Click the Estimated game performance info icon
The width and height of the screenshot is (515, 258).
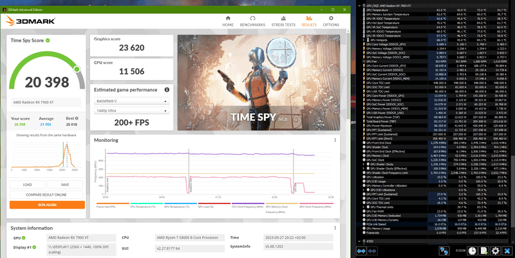pos(167,90)
